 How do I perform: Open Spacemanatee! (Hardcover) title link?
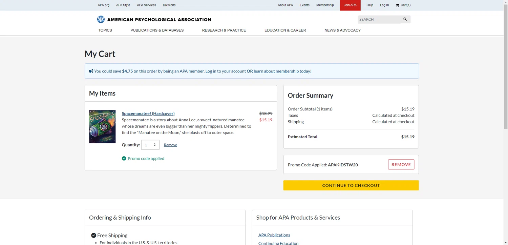(148, 114)
